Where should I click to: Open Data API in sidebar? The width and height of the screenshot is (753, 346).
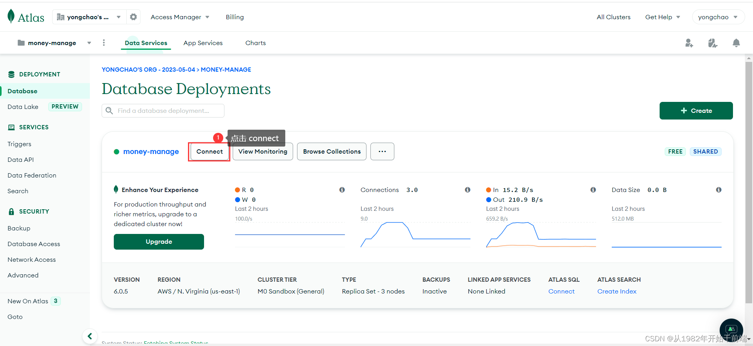20,159
